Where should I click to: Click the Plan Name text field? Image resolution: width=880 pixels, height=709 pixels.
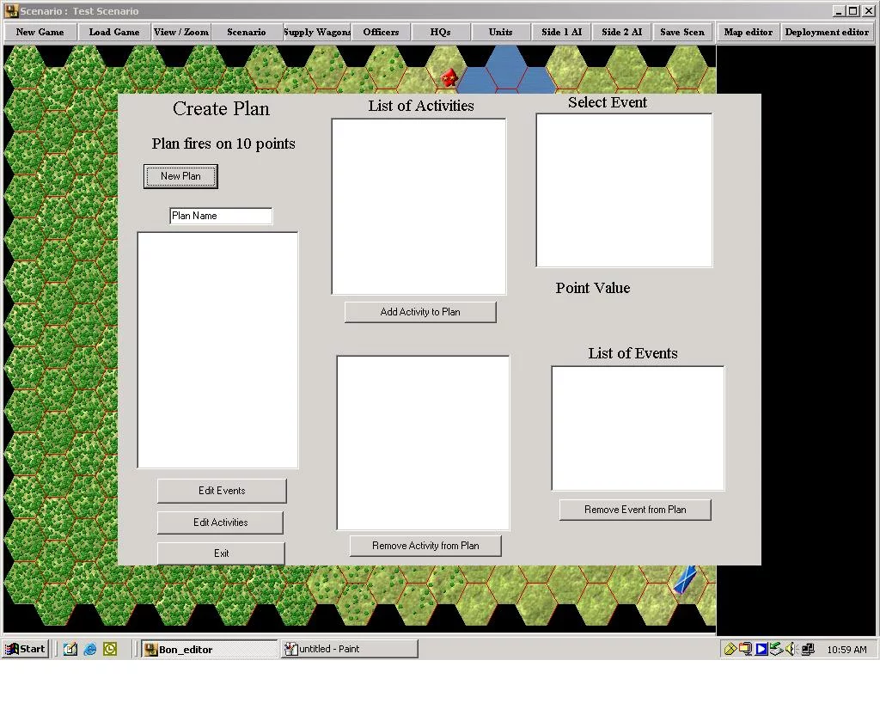pos(221,216)
